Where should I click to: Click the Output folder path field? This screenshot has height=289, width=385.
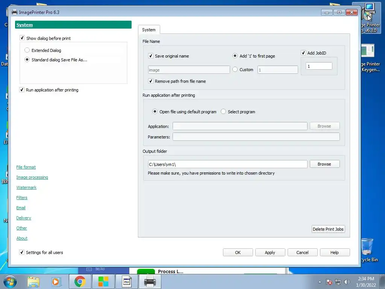pyautogui.click(x=227, y=164)
